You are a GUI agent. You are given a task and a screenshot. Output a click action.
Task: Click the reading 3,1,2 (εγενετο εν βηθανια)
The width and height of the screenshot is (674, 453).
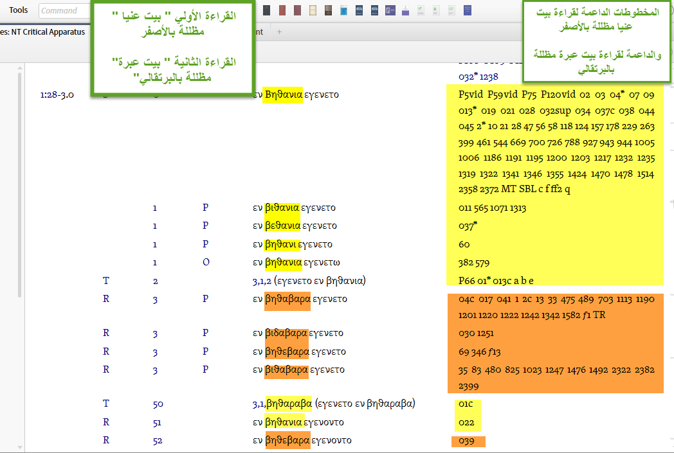[x=309, y=281]
